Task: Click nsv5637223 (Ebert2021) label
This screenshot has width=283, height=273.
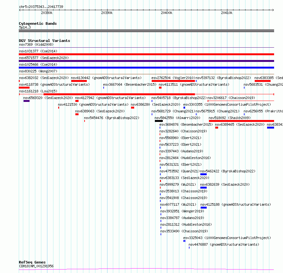Action: point(180,144)
